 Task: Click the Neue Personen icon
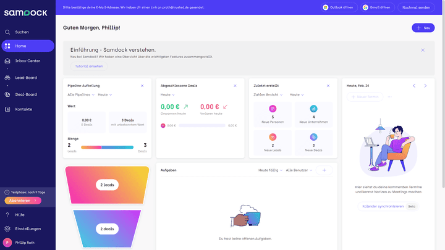[273, 109]
